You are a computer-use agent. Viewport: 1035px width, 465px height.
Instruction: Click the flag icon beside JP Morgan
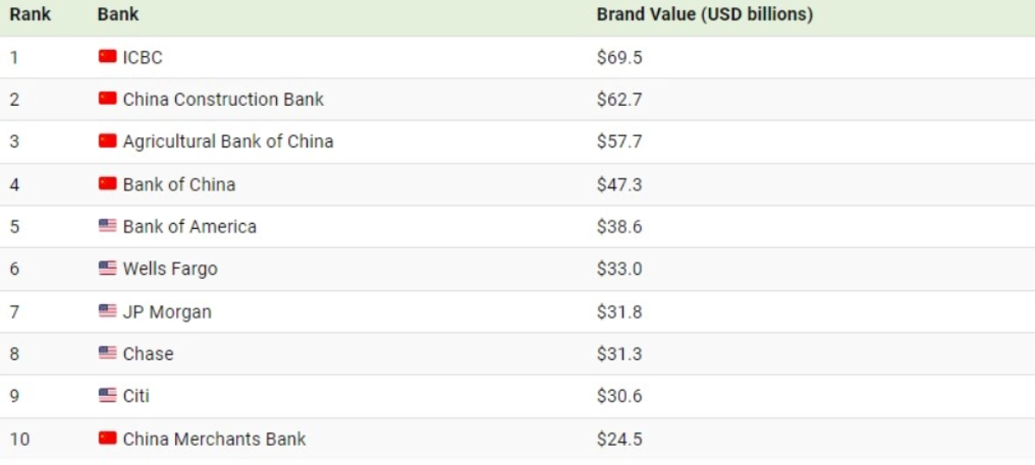click(107, 311)
